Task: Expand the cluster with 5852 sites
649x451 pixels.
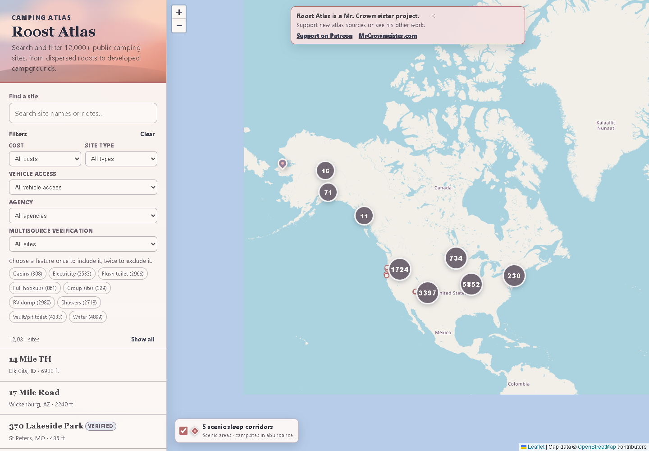Action: (x=471, y=285)
